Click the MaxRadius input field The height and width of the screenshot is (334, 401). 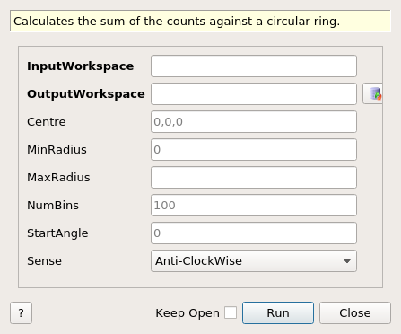(x=254, y=177)
